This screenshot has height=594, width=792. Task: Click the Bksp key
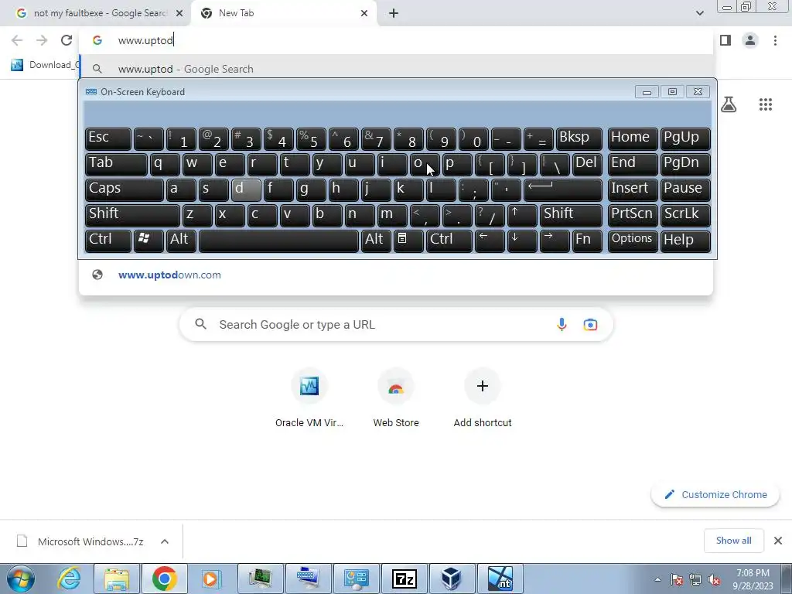tap(579, 138)
